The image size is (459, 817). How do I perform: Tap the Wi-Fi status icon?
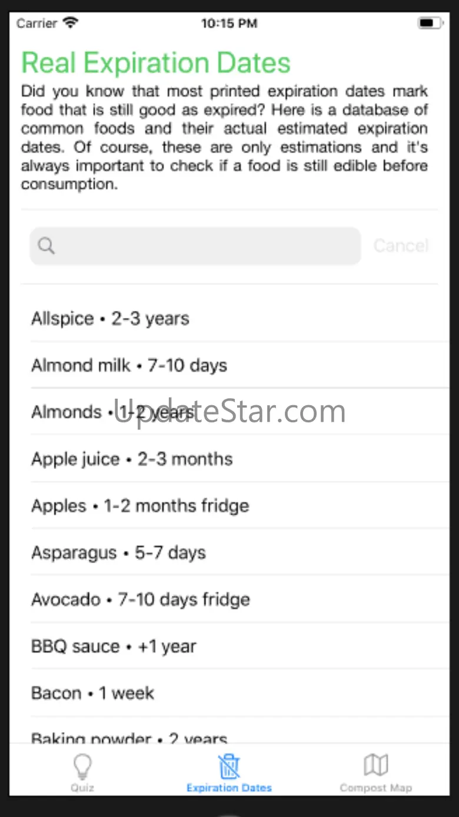click(x=71, y=24)
